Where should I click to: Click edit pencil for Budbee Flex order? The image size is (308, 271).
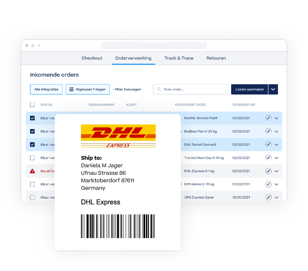[268, 131]
